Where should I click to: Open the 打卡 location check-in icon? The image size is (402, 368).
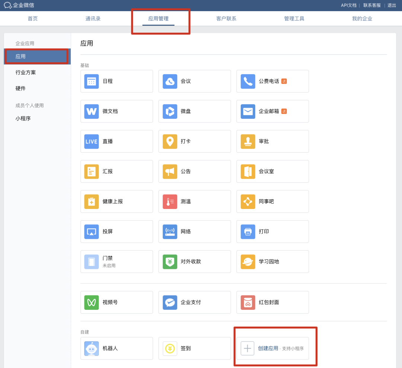pyautogui.click(x=170, y=142)
